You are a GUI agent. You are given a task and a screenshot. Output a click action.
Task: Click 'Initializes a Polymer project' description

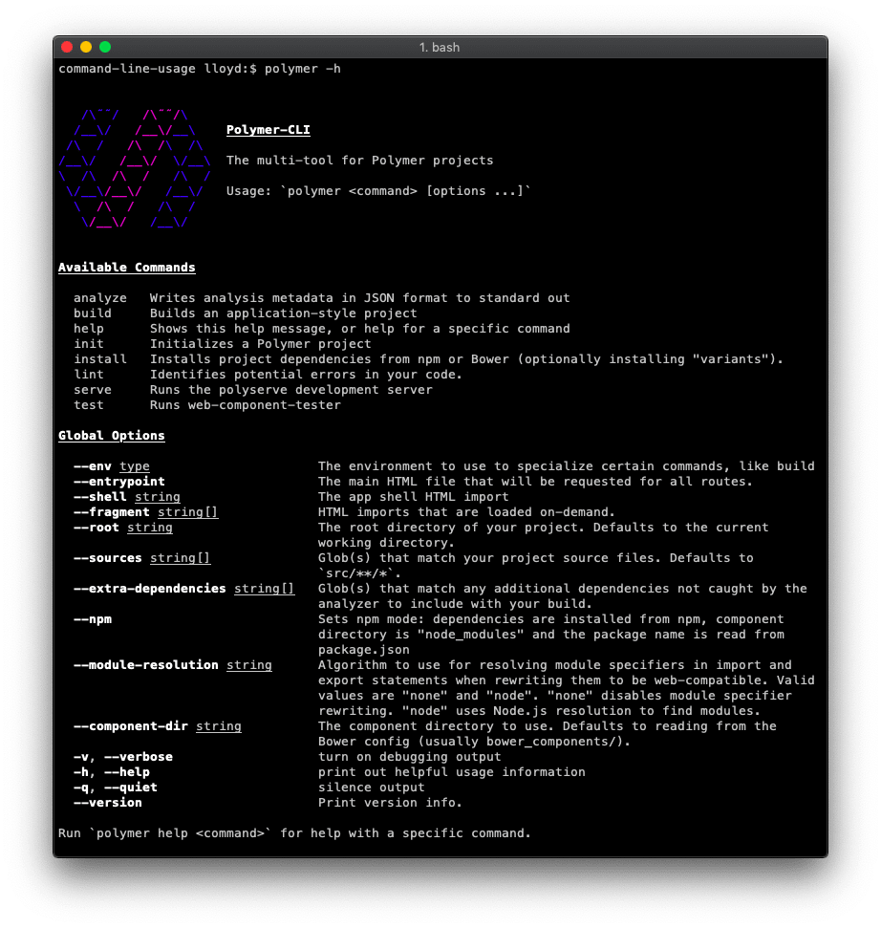[x=260, y=344]
